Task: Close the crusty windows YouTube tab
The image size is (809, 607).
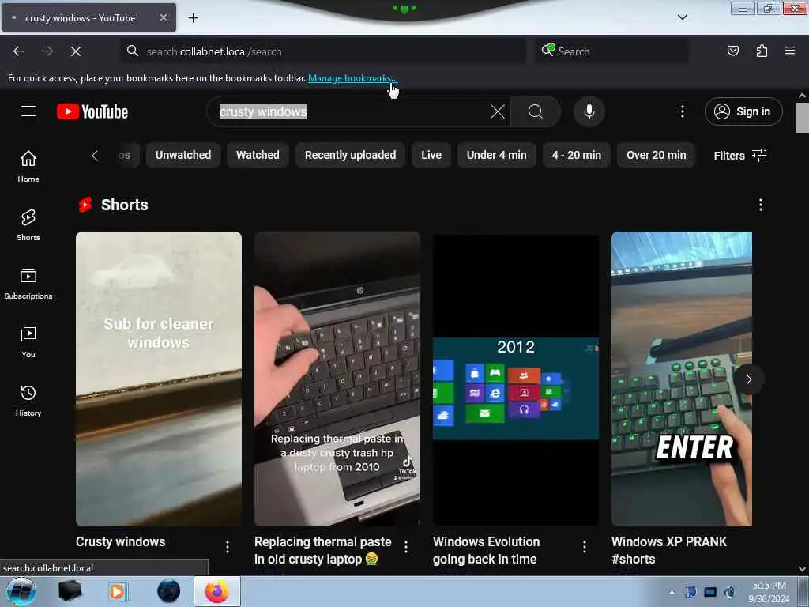Action: (x=163, y=17)
